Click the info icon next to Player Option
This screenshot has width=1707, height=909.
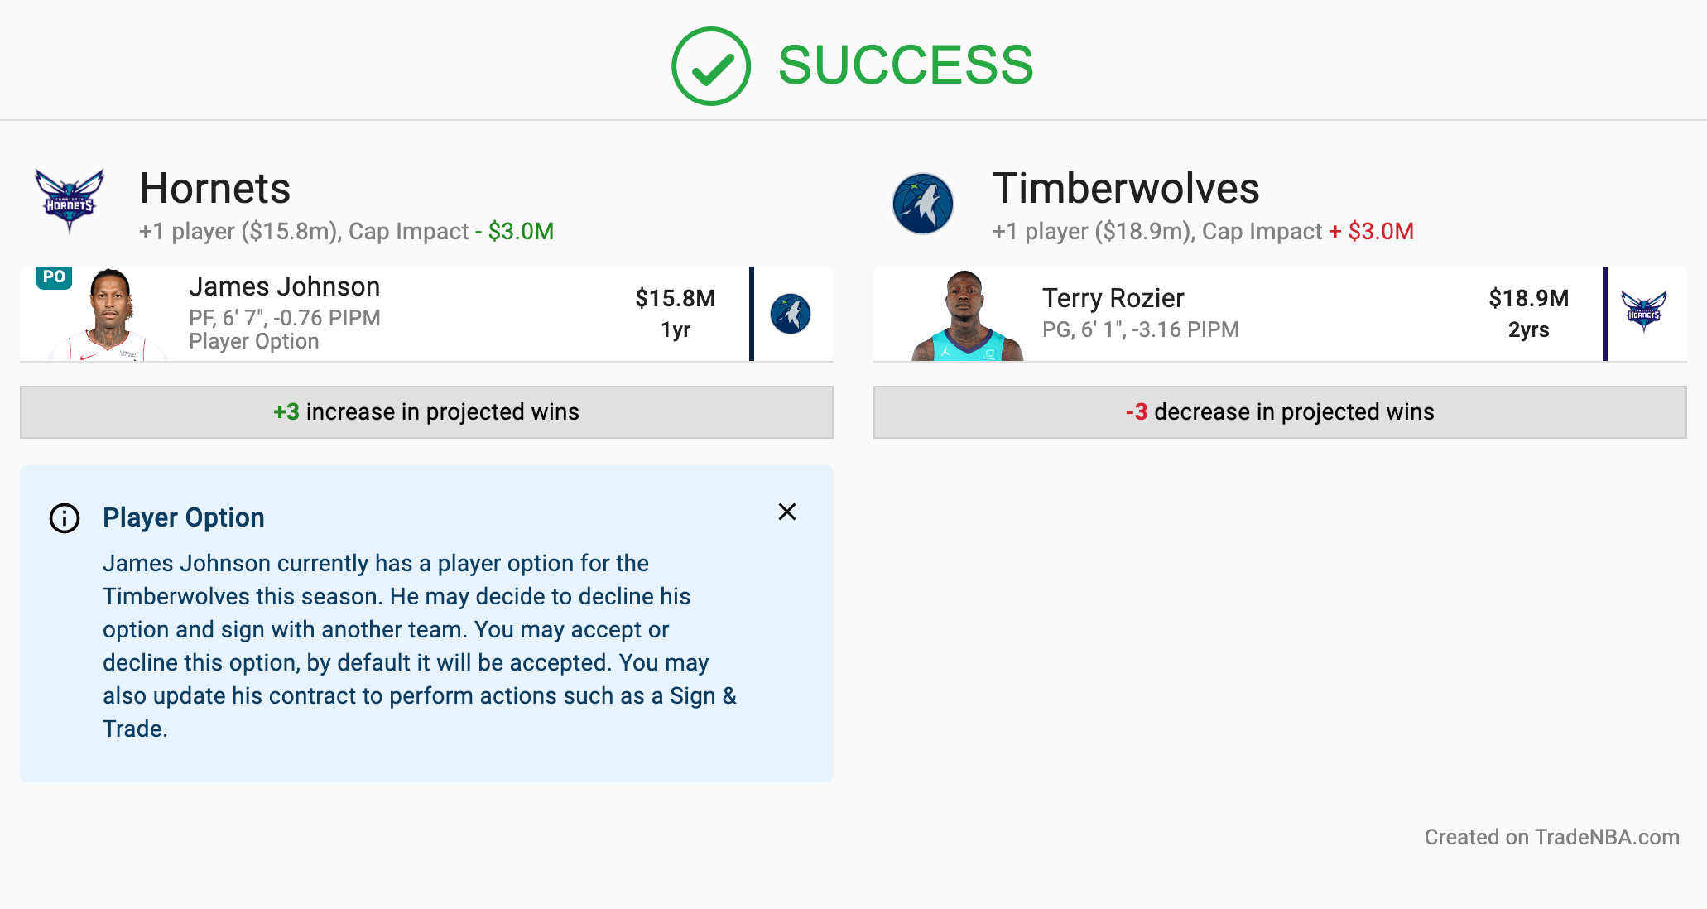click(65, 518)
